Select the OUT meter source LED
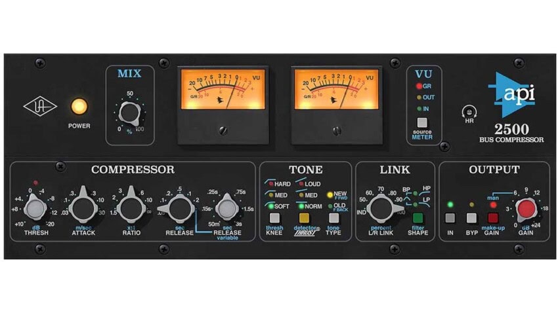 tap(419, 98)
